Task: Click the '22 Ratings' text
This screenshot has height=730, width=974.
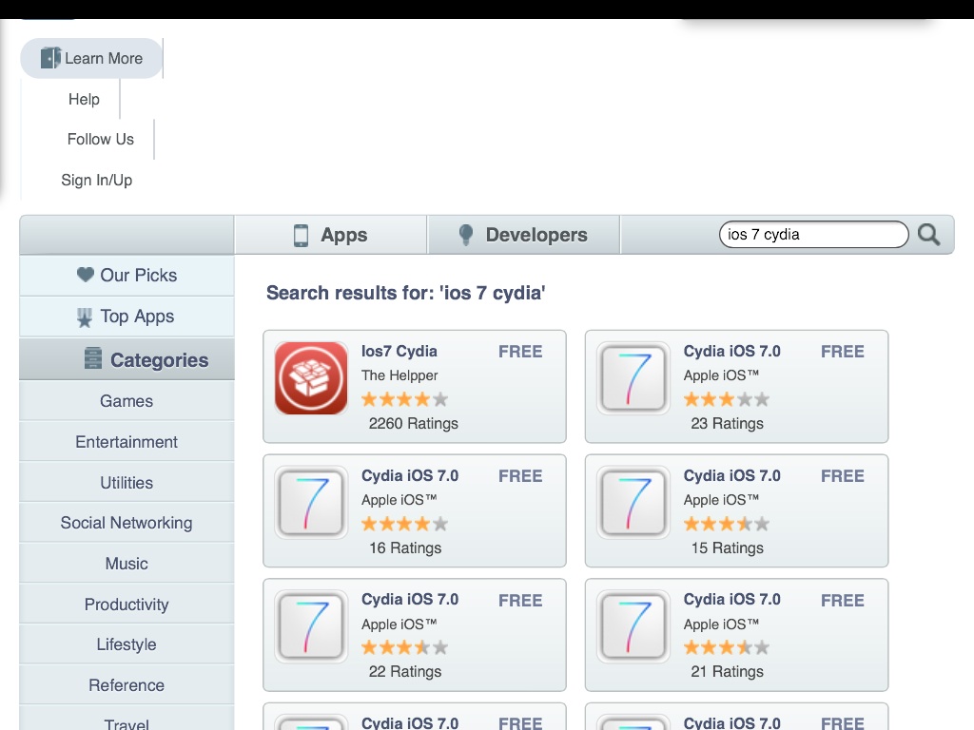Action: [x=405, y=672]
